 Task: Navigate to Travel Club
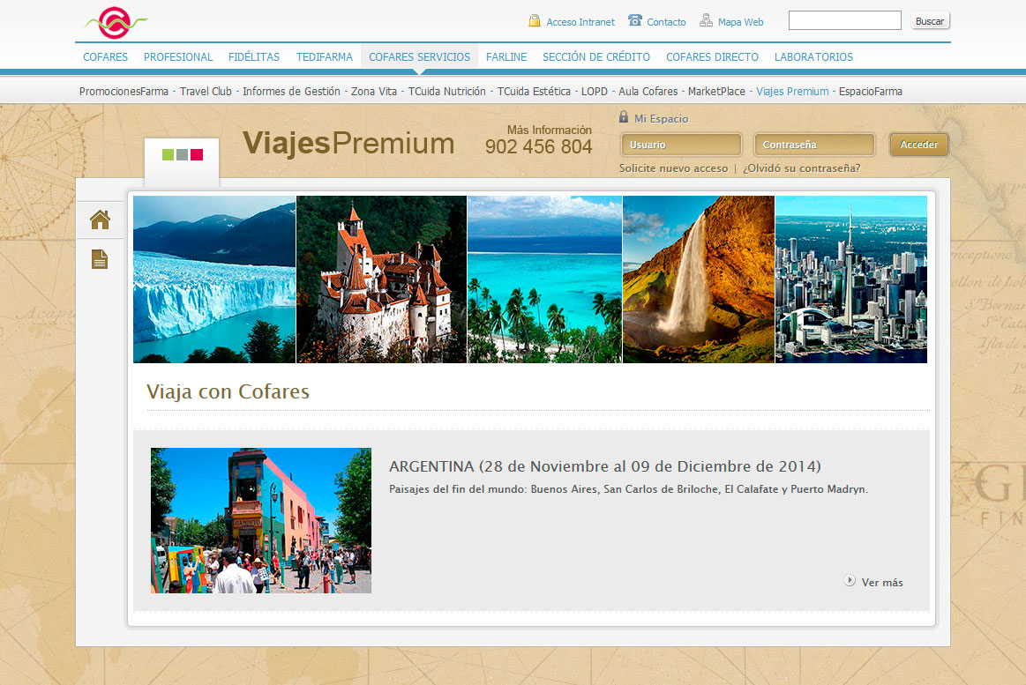click(x=205, y=91)
